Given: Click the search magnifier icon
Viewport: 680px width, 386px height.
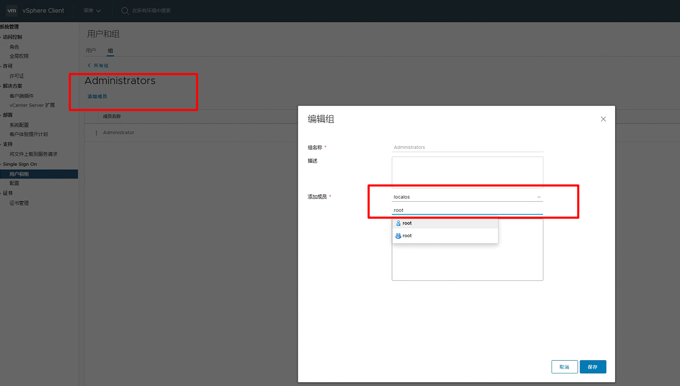Looking at the screenshot, I should (x=125, y=11).
